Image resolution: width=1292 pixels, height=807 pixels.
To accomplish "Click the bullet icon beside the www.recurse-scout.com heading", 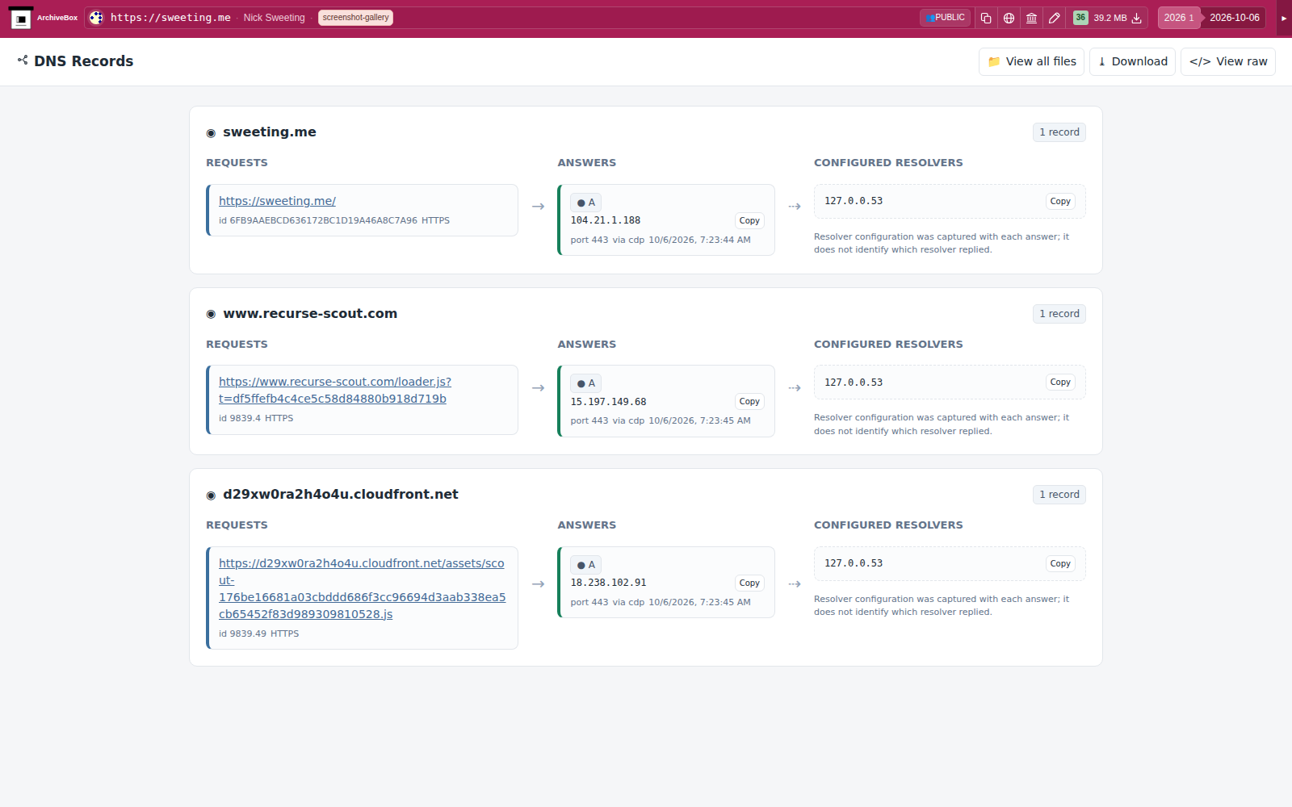I will tap(211, 314).
